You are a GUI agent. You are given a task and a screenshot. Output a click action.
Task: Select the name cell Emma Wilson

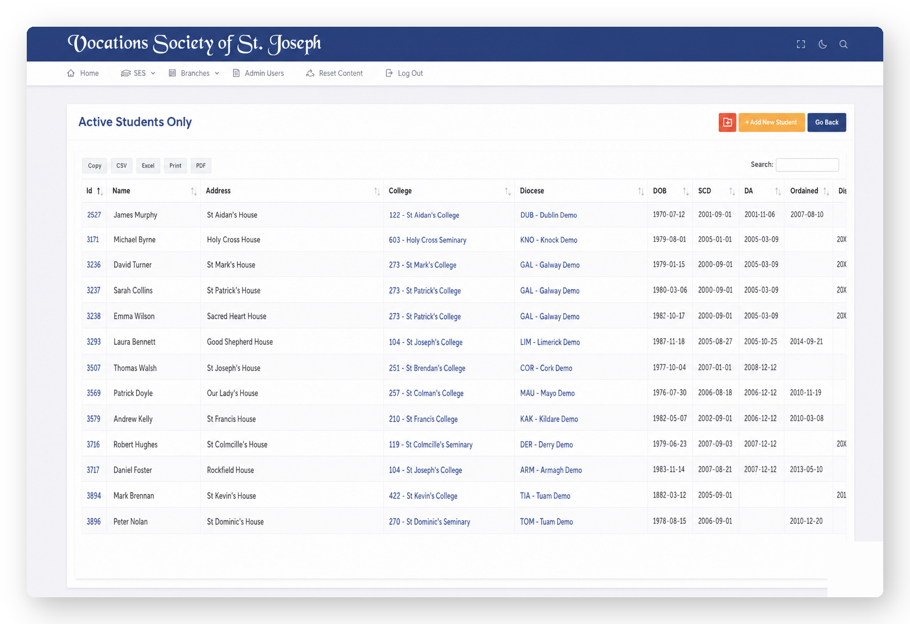[x=134, y=316]
